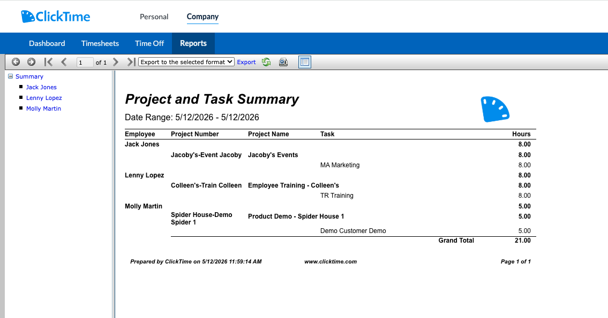Go to the next report page
This screenshot has width=608, height=318.
pos(116,62)
